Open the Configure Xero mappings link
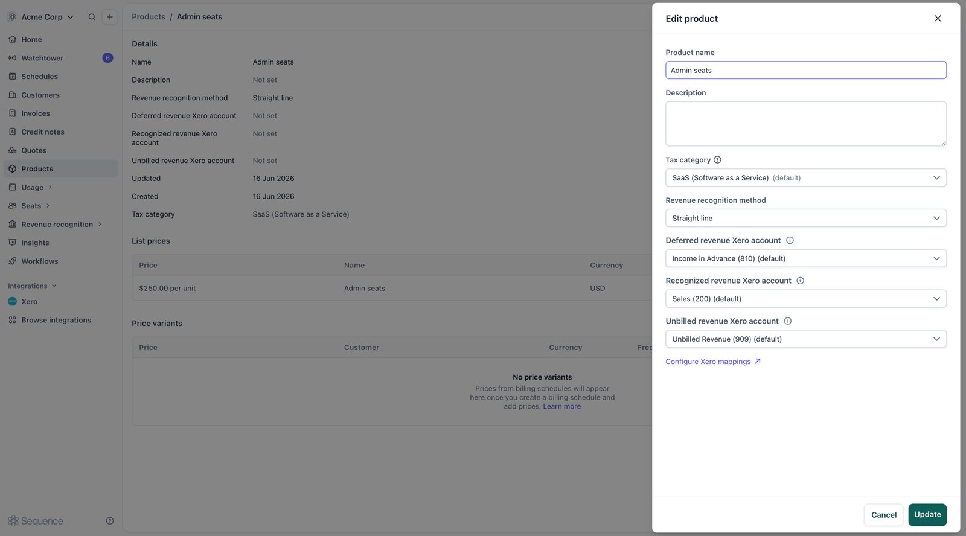The width and height of the screenshot is (966, 536). (713, 362)
